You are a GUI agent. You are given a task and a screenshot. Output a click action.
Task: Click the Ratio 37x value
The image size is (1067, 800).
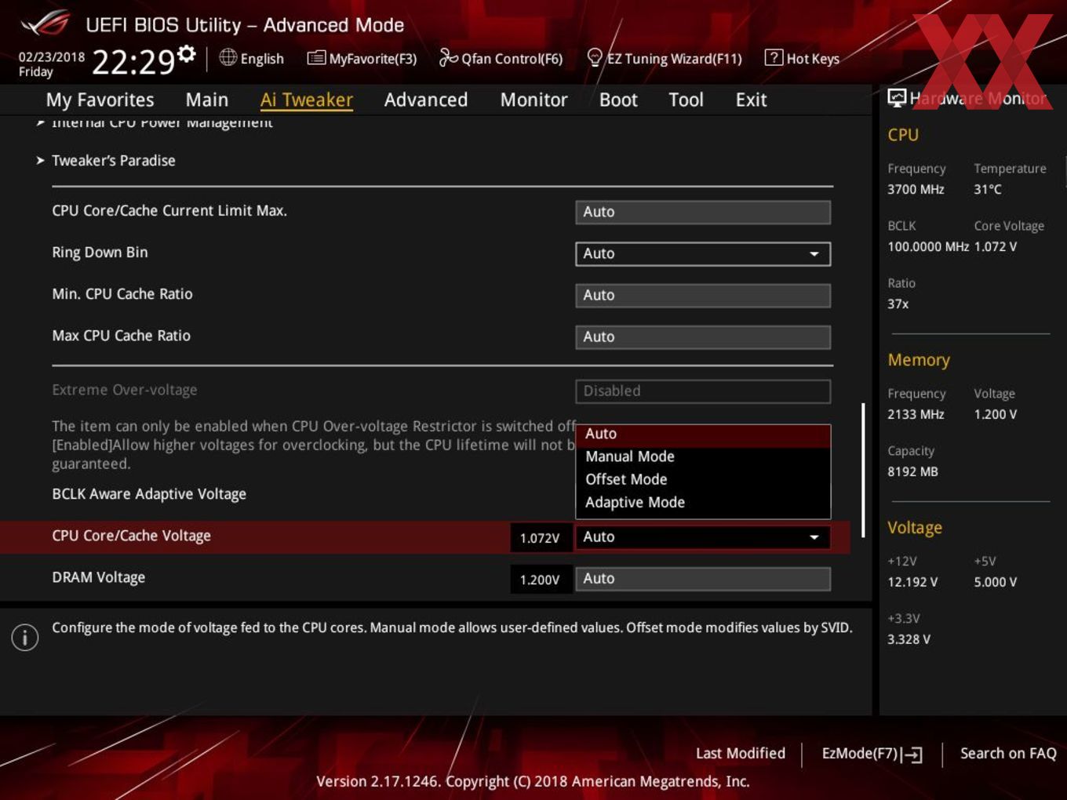pyautogui.click(x=898, y=304)
